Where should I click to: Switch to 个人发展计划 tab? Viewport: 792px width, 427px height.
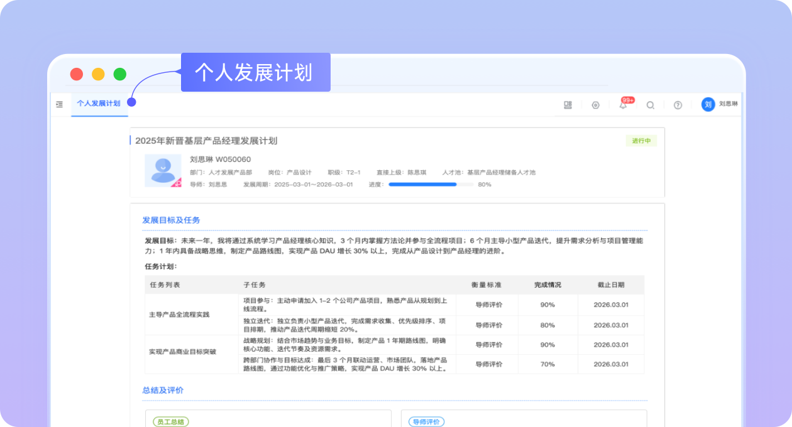coord(99,104)
